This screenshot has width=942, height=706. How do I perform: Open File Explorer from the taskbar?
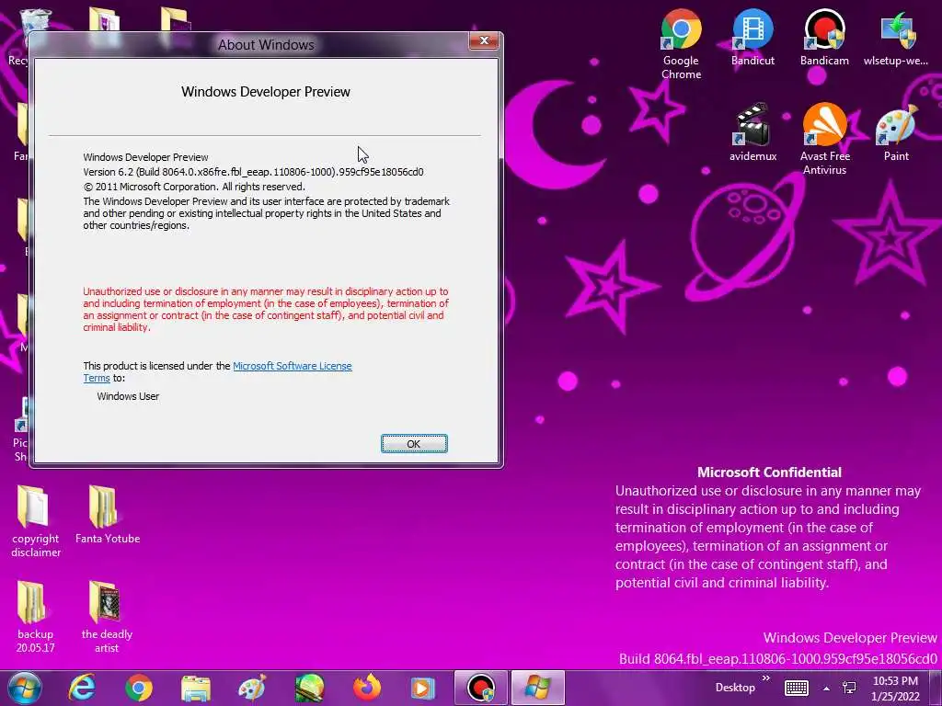[x=196, y=688]
